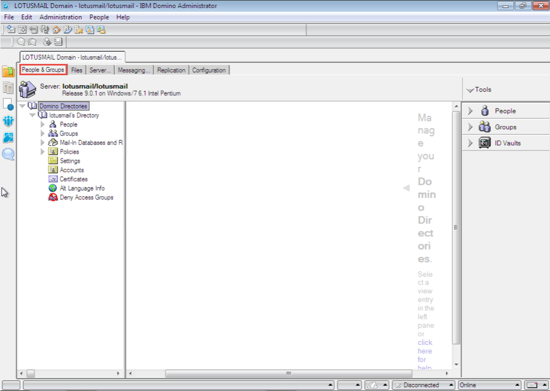
Task: Switch to the Files tab
Action: point(76,70)
